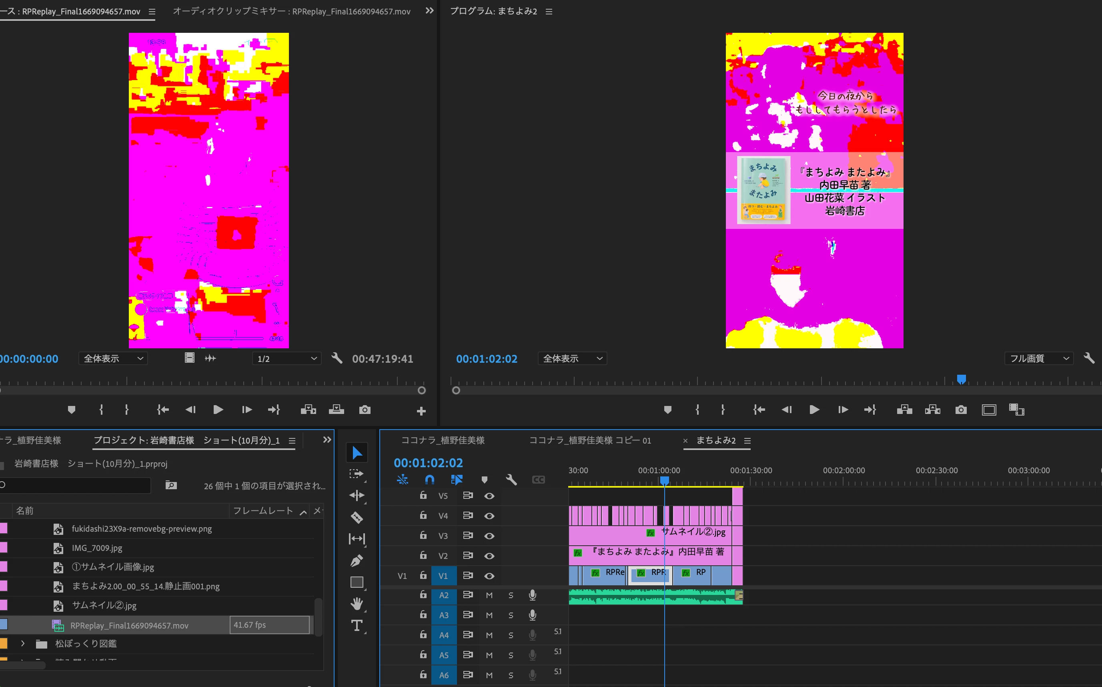Toggle track lock on V2

click(423, 555)
